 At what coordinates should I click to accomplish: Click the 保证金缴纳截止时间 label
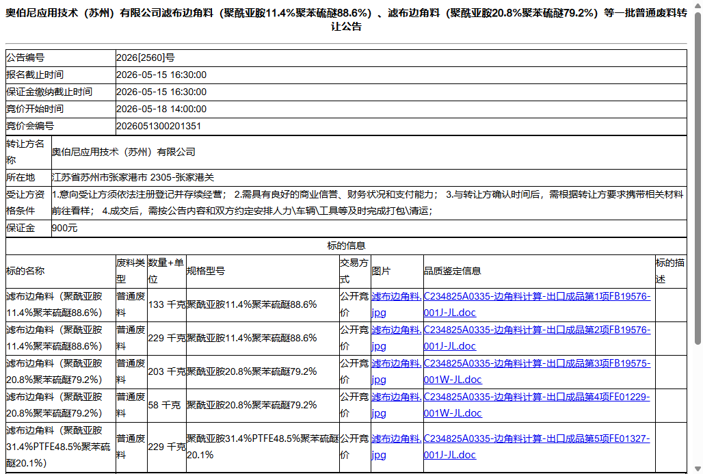[x=49, y=92]
